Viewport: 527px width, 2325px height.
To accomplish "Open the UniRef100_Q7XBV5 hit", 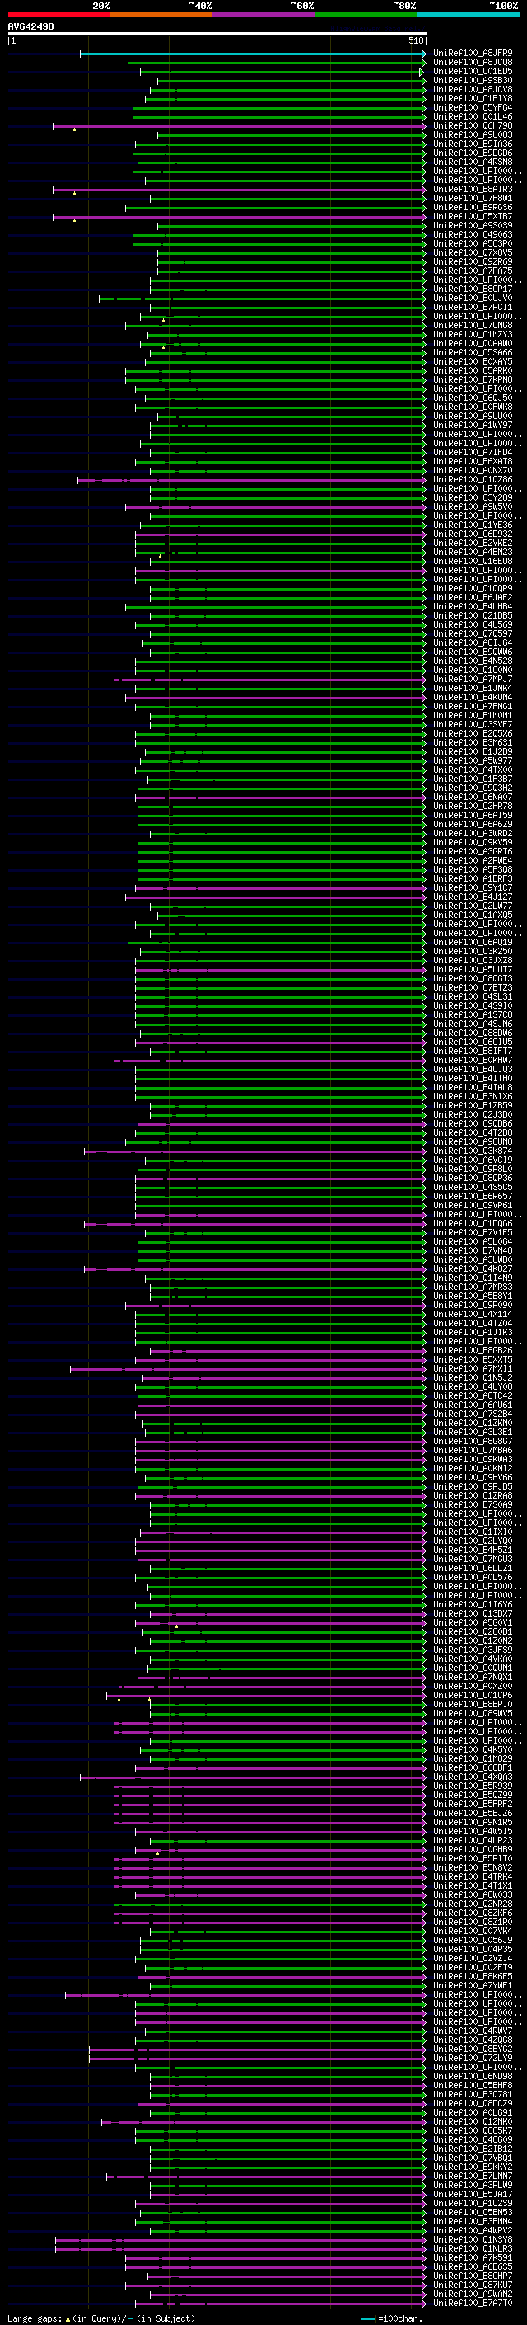I will (x=472, y=252).
